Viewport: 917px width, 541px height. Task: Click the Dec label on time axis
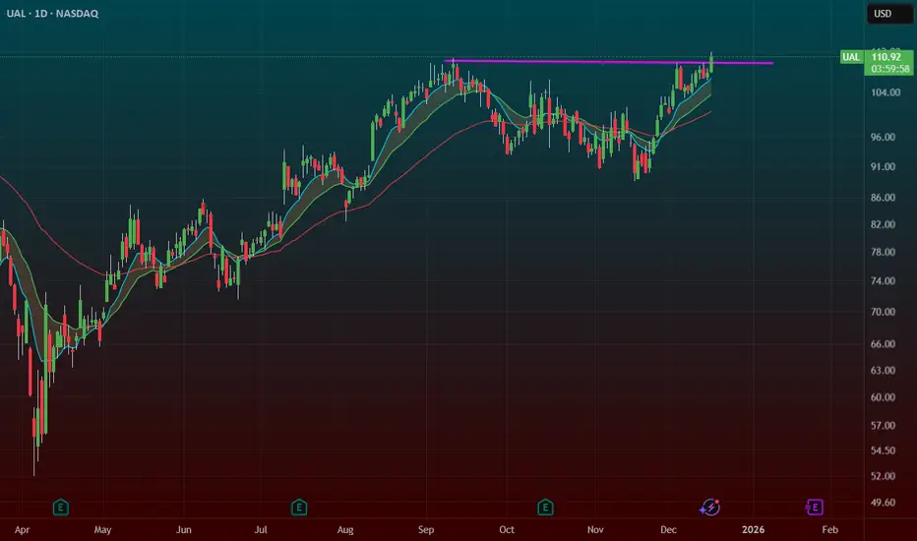click(x=668, y=530)
